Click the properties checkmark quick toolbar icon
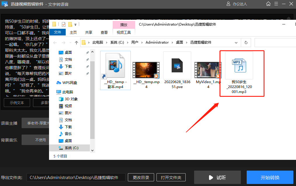The image size is (296, 186). [64, 24]
